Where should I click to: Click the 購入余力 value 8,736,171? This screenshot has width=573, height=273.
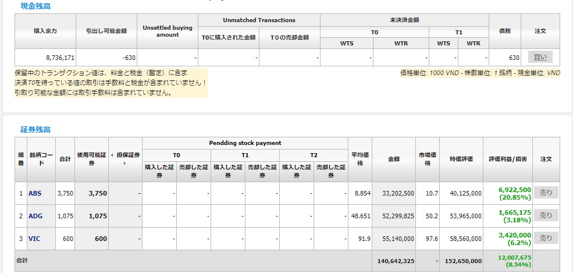[60, 58]
